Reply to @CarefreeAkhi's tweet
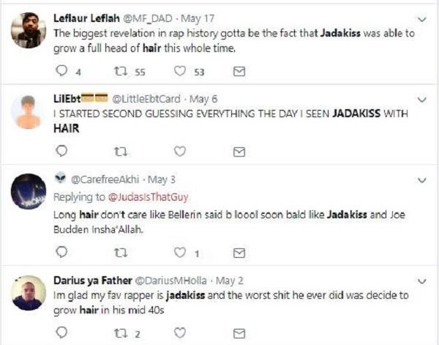Image resolution: width=439 pixels, height=345 pixels. (62, 253)
